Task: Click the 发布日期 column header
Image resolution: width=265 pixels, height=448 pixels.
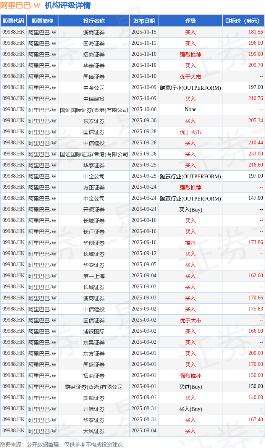Action: pos(144,21)
